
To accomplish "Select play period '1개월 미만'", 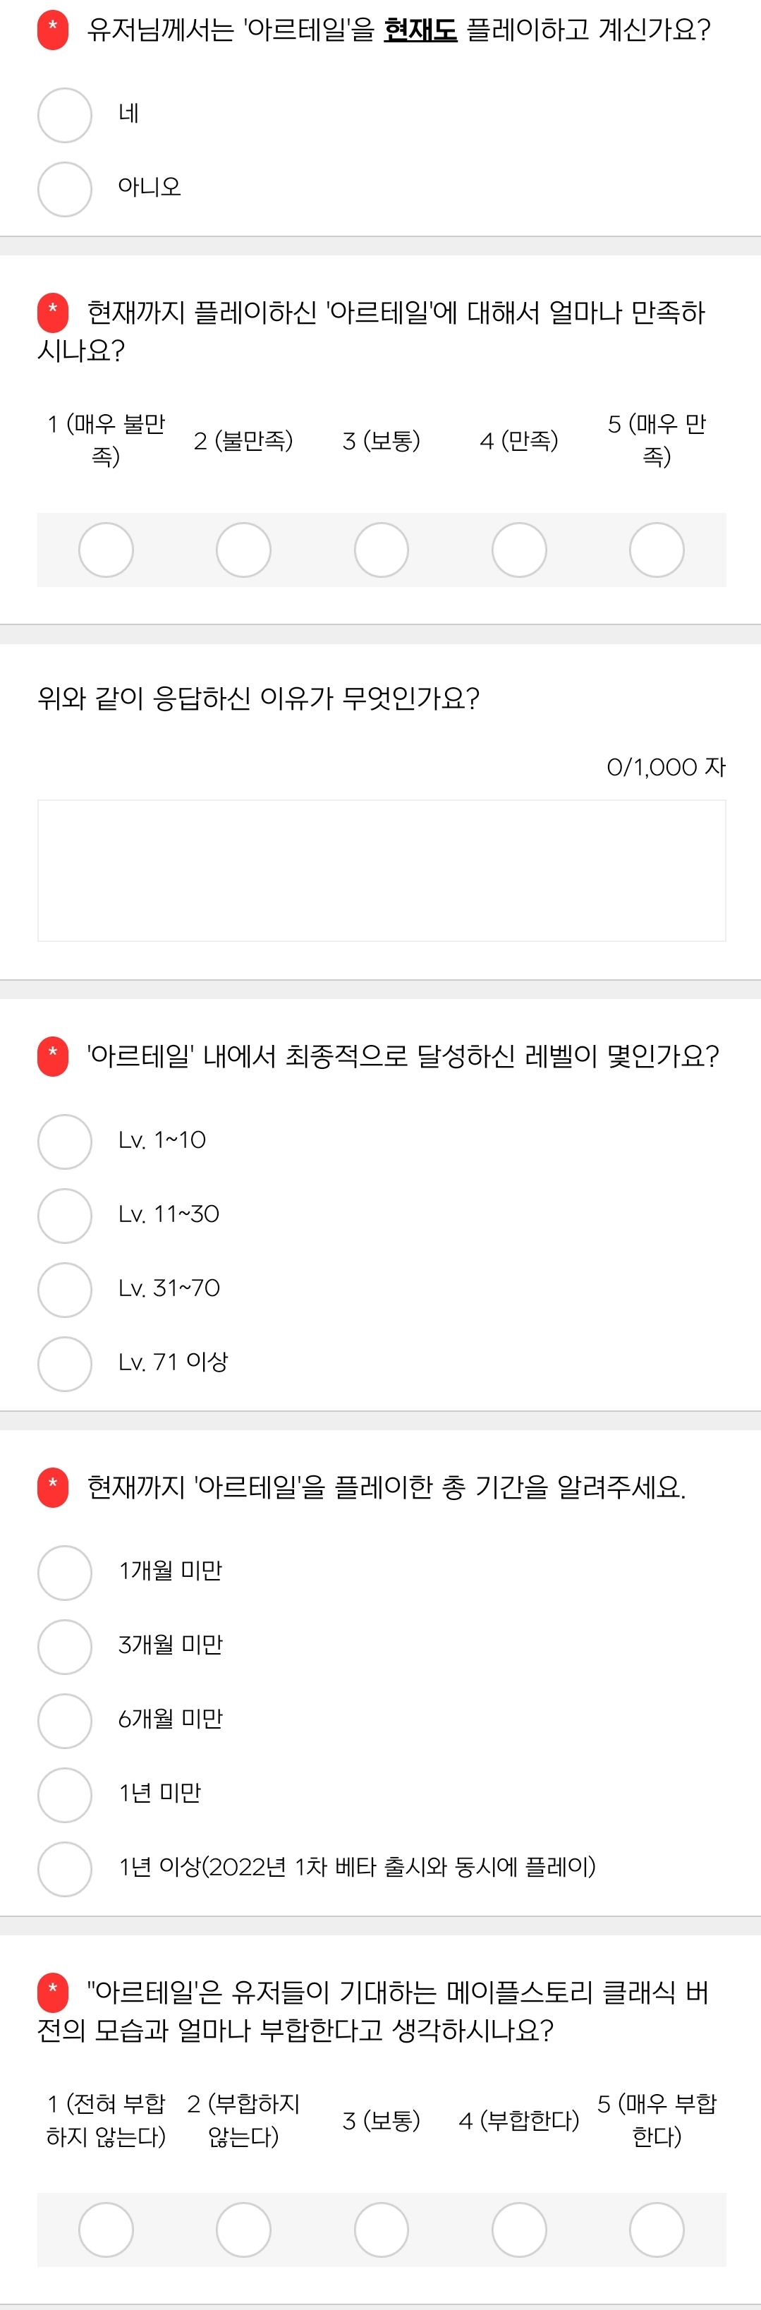I will 65,1573.
